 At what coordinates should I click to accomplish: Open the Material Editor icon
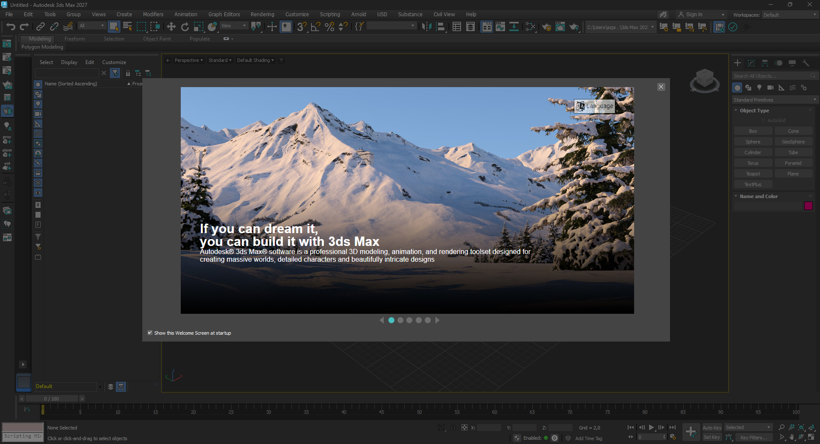pyautogui.click(x=530, y=27)
